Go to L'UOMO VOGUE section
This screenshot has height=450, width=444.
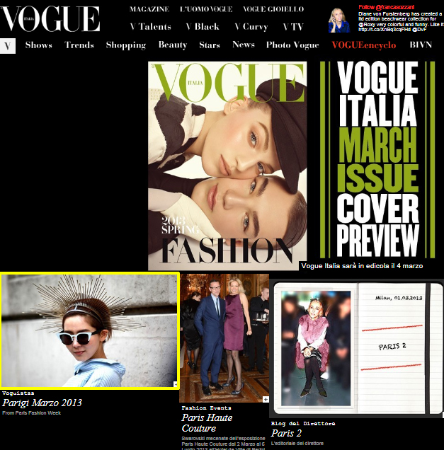(206, 9)
